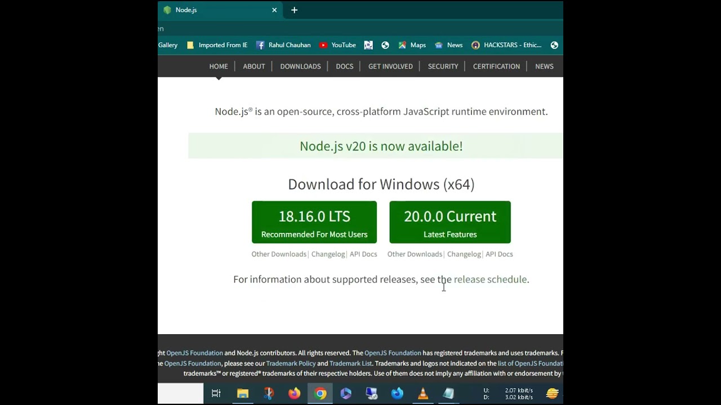Image resolution: width=721 pixels, height=405 pixels.
Task: Open the Maps bookmark
Action: coord(412,45)
